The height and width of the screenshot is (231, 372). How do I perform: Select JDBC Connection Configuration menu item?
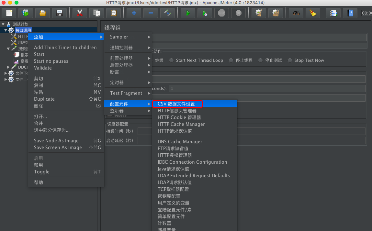(195, 162)
